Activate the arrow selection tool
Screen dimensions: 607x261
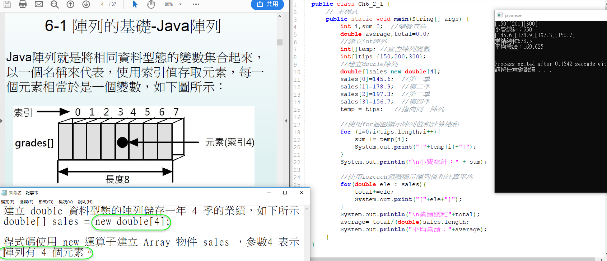coord(135,4)
